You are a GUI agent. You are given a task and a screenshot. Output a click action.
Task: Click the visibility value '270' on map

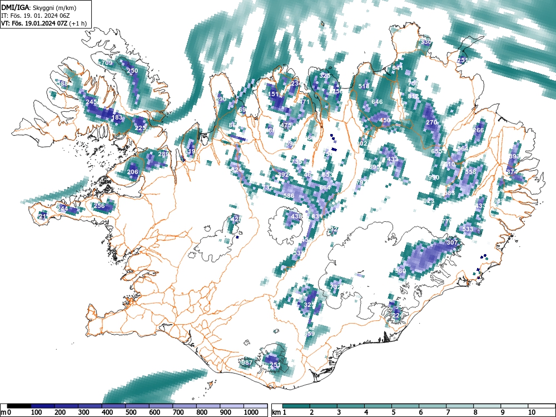click(x=431, y=122)
